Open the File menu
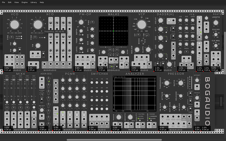This screenshot has height=141, width=226. click(4, 2)
